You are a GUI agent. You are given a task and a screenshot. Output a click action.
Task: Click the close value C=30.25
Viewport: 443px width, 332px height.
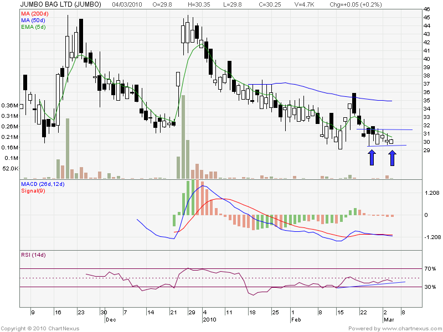pos(270,4)
